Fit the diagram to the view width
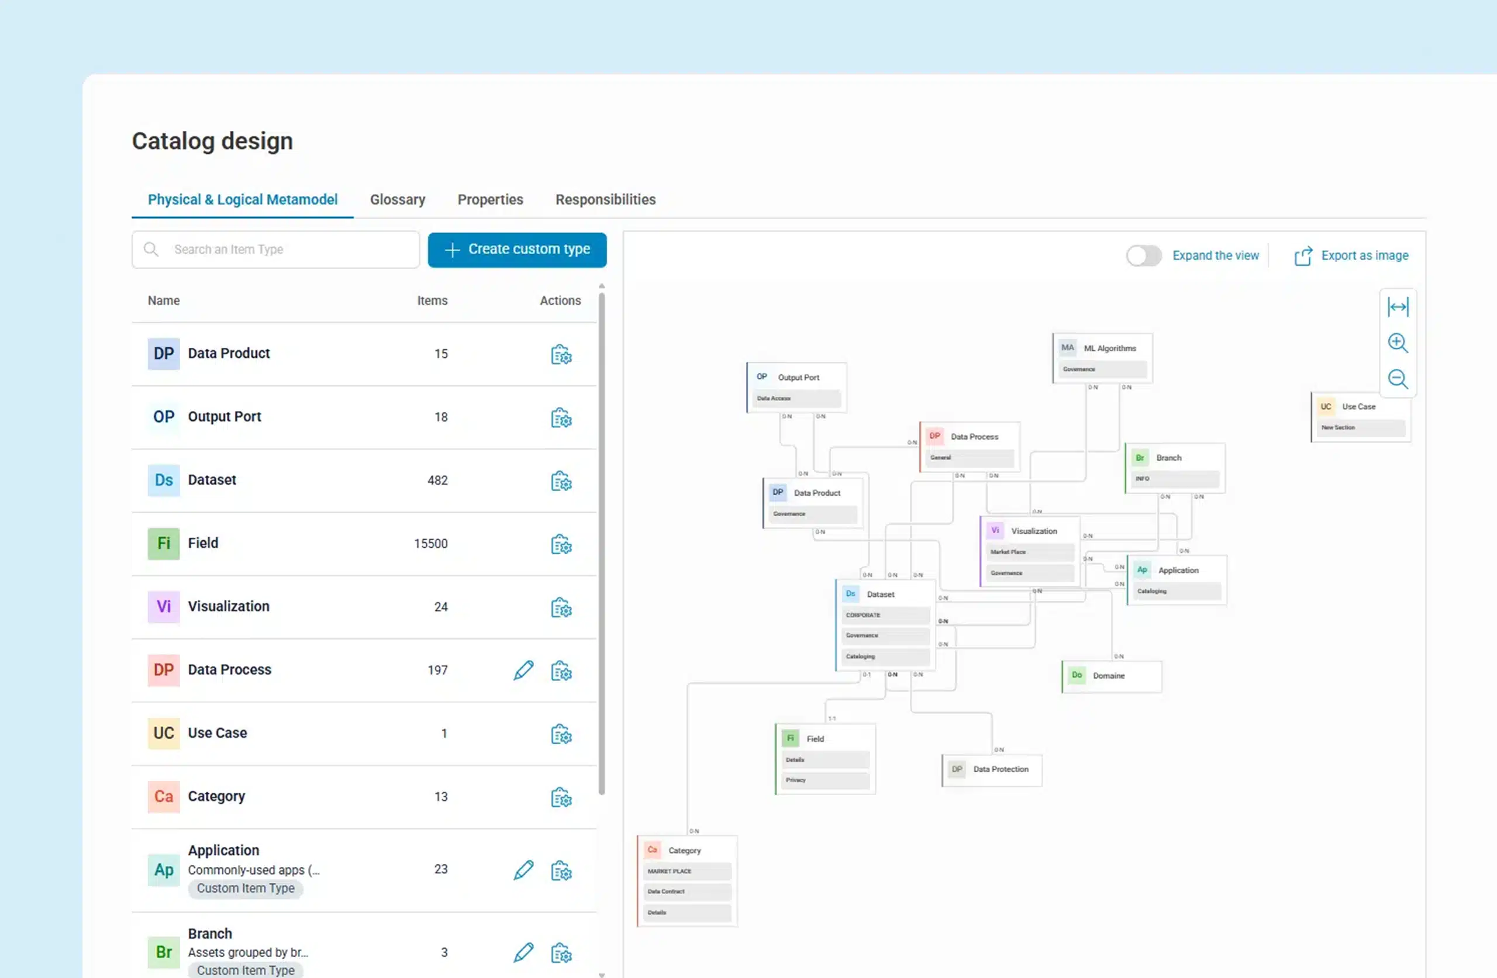This screenshot has width=1497, height=978. (1398, 307)
